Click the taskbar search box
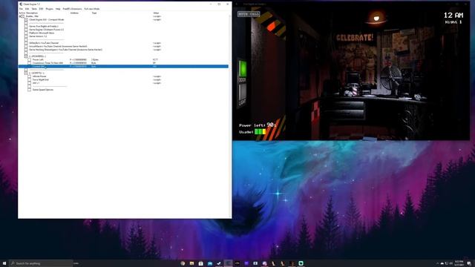Image resolution: width=475 pixels, height=267 pixels. [x=41, y=263]
